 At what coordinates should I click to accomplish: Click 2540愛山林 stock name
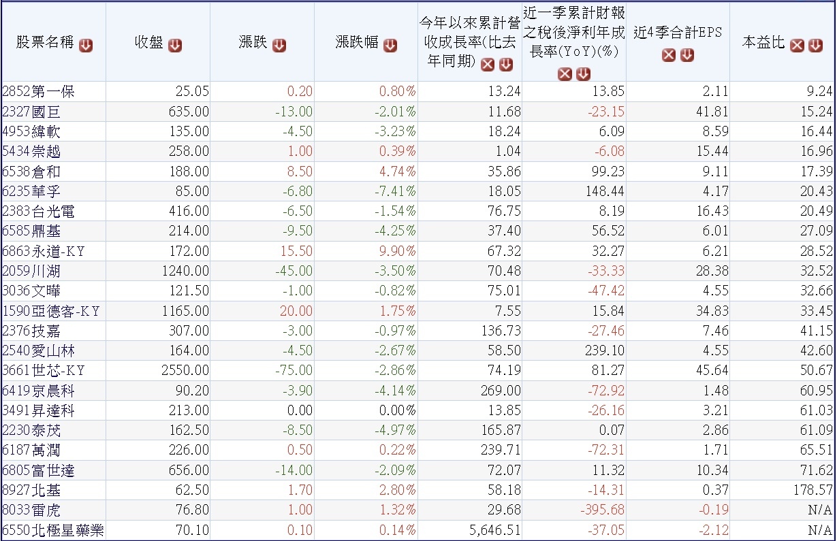coord(38,350)
